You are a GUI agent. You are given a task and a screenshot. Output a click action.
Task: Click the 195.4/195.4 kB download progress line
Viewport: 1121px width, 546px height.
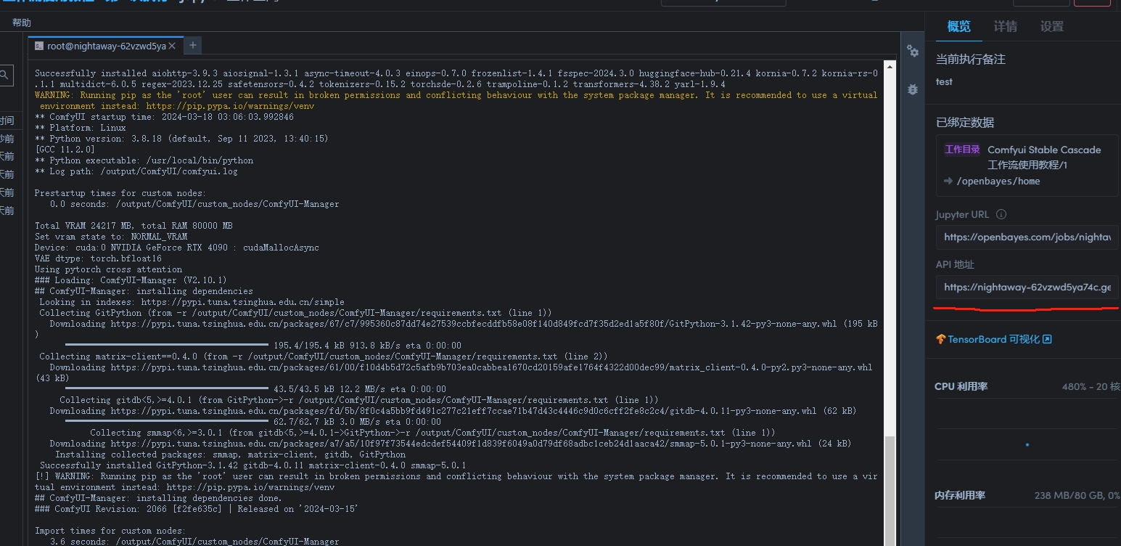click(x=263, y=346)
